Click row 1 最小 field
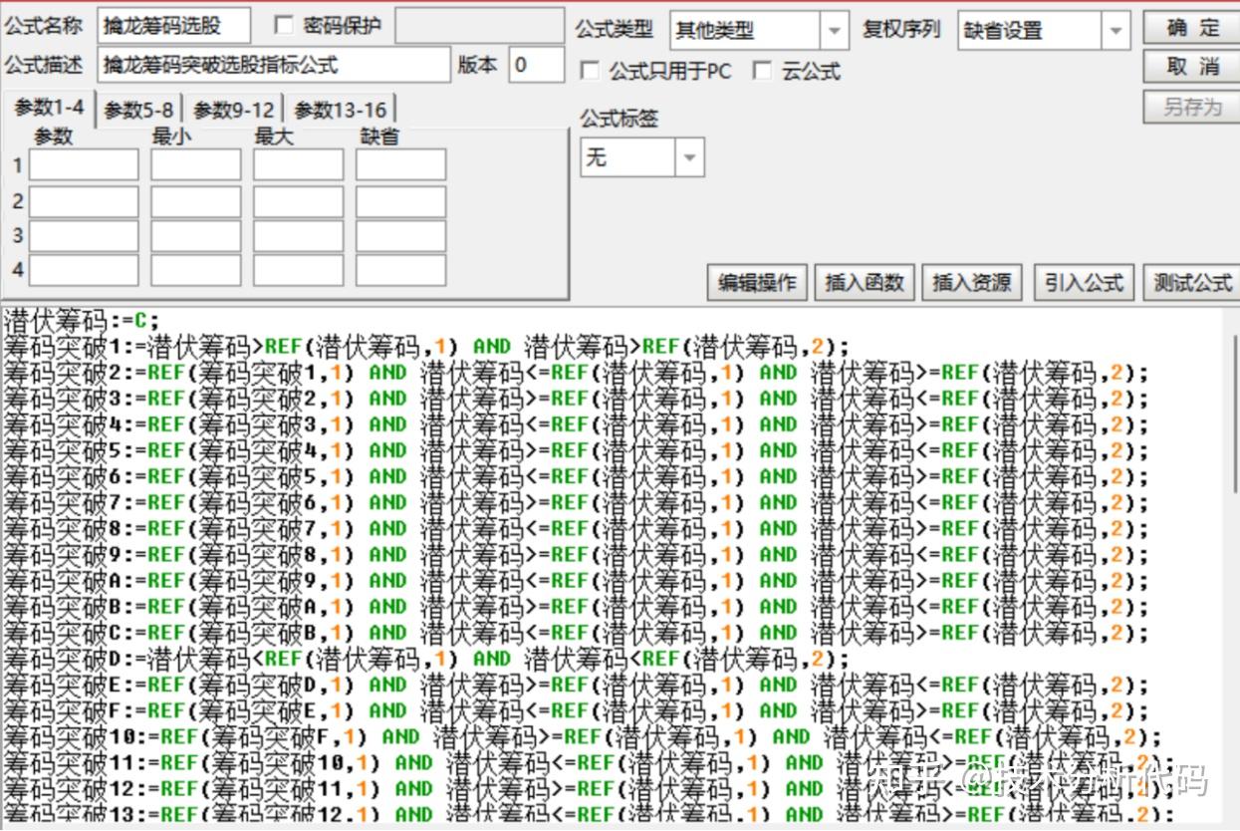Viewport: 1240px width, 831px height. pos(196,164)
